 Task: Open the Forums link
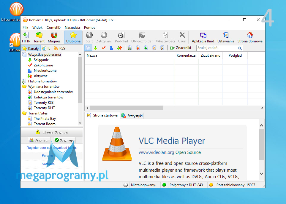pyautogui.click(x=47, y=156)
